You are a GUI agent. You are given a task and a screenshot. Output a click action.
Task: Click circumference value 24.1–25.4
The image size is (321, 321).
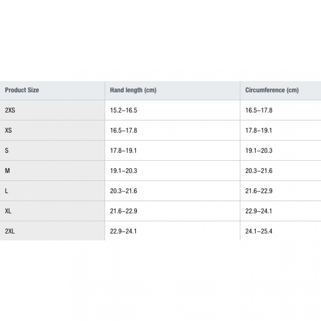point(259,231)
